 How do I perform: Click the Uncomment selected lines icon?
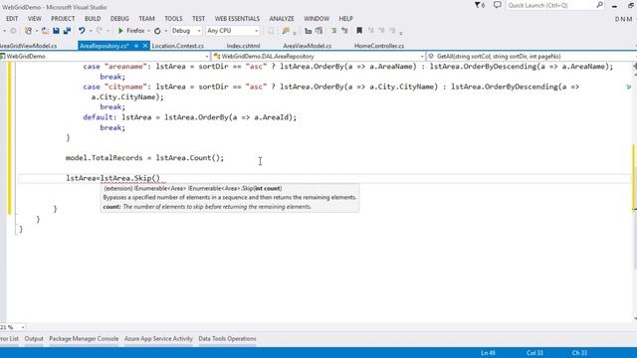pos(344,31)
